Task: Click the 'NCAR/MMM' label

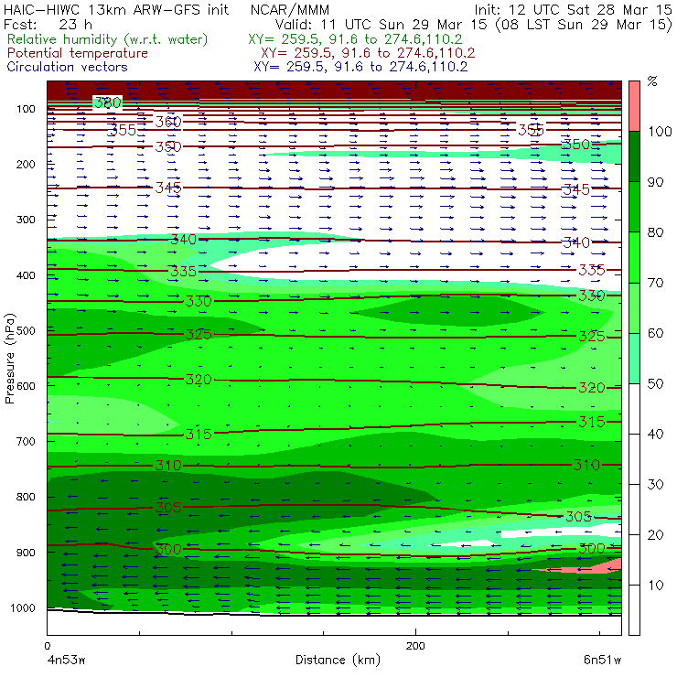Action: click(290, 9)
